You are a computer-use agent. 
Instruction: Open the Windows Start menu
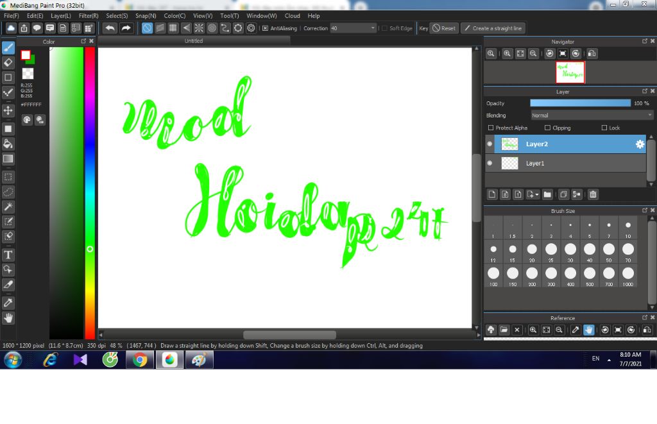click(x=13, y=359)
